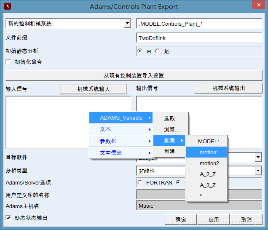
Task: Open the 文本 submenu
Action: pyautogui.click(x=121, y=129)
